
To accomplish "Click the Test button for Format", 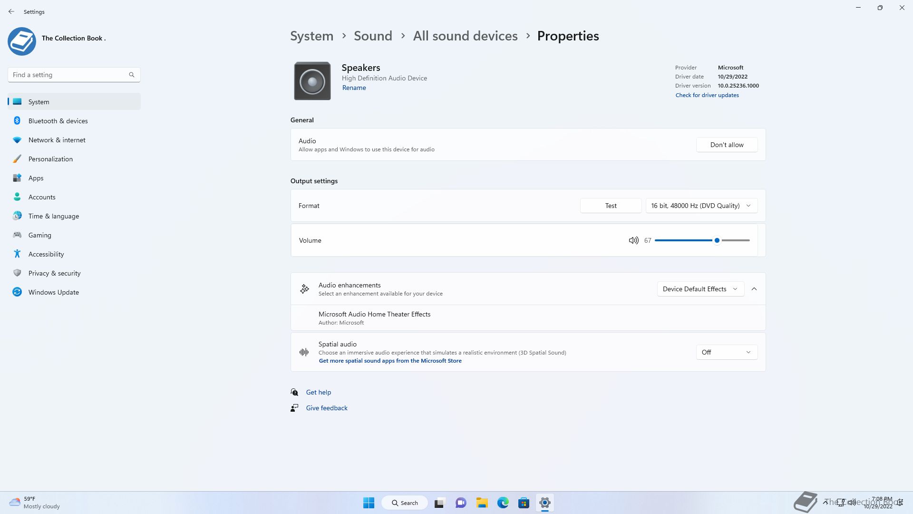I will click(611, 206).
